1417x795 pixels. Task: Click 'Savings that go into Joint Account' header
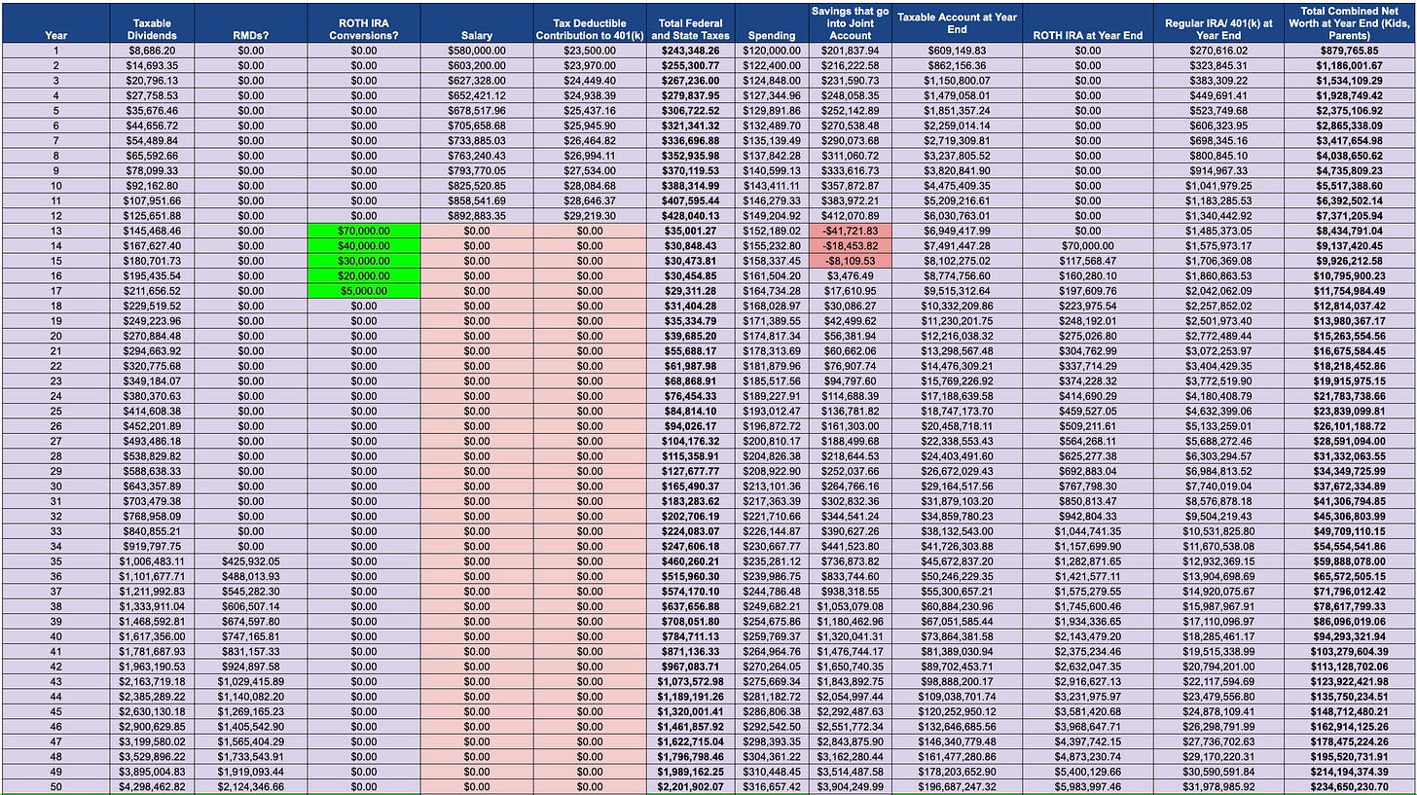850,23
